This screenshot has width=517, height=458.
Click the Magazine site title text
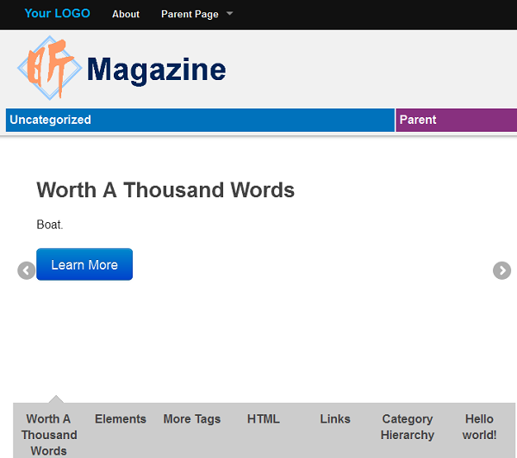click(x=156, y=70)
